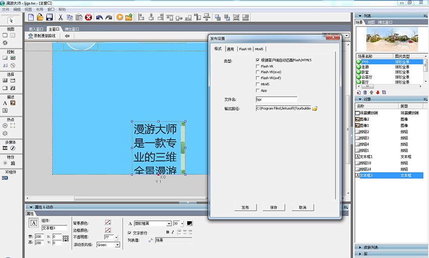
Task: Collapse the list (列表) panel
Action: pyautogui.click(x=360, y=16)
